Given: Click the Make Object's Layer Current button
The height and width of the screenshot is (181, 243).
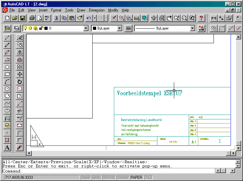Looking at the screenshot, I should [7, 28].
